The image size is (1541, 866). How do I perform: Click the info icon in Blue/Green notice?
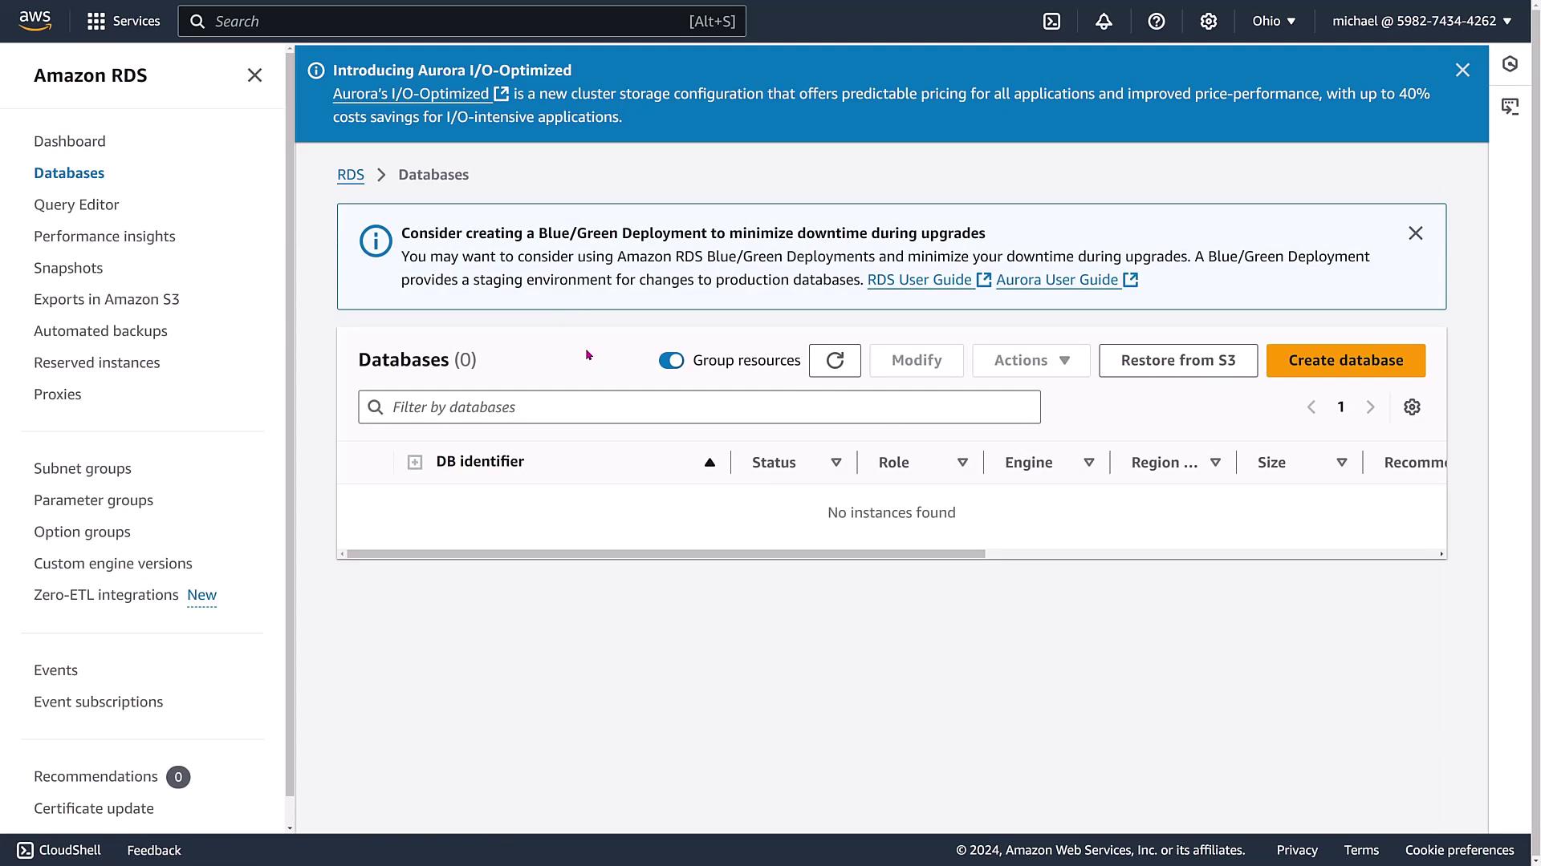(x=376, y=241)
